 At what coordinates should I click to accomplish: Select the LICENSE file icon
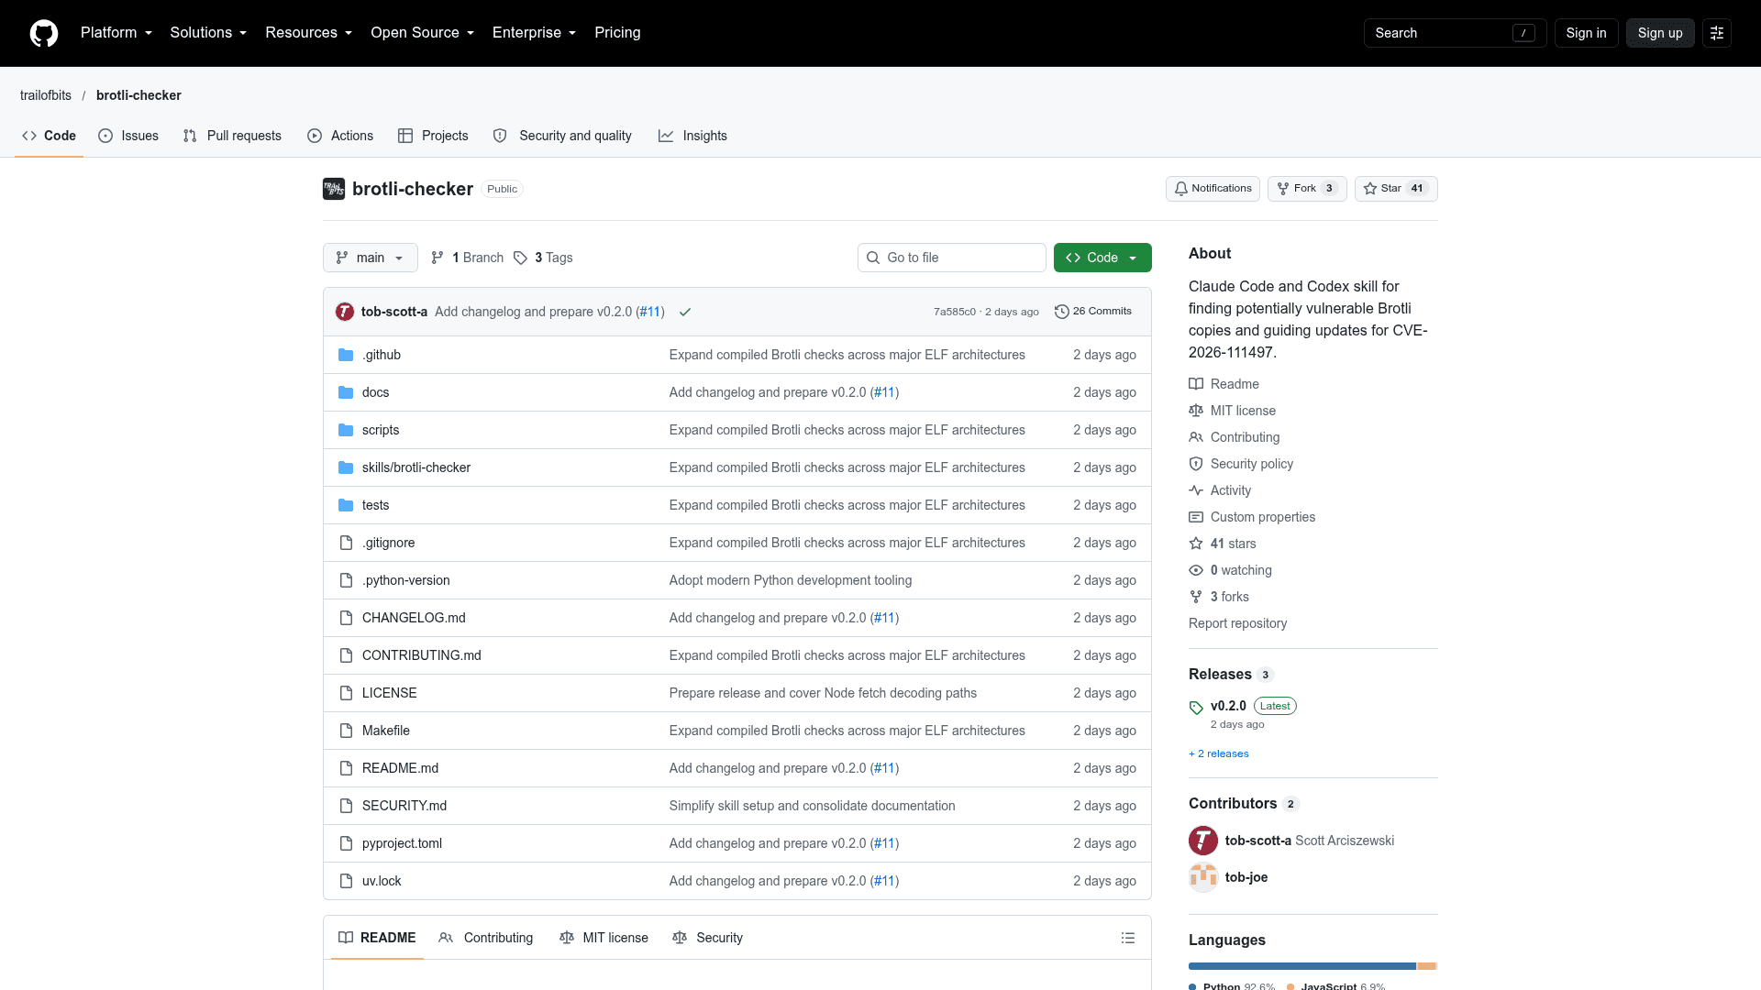[x=346, y=693]
